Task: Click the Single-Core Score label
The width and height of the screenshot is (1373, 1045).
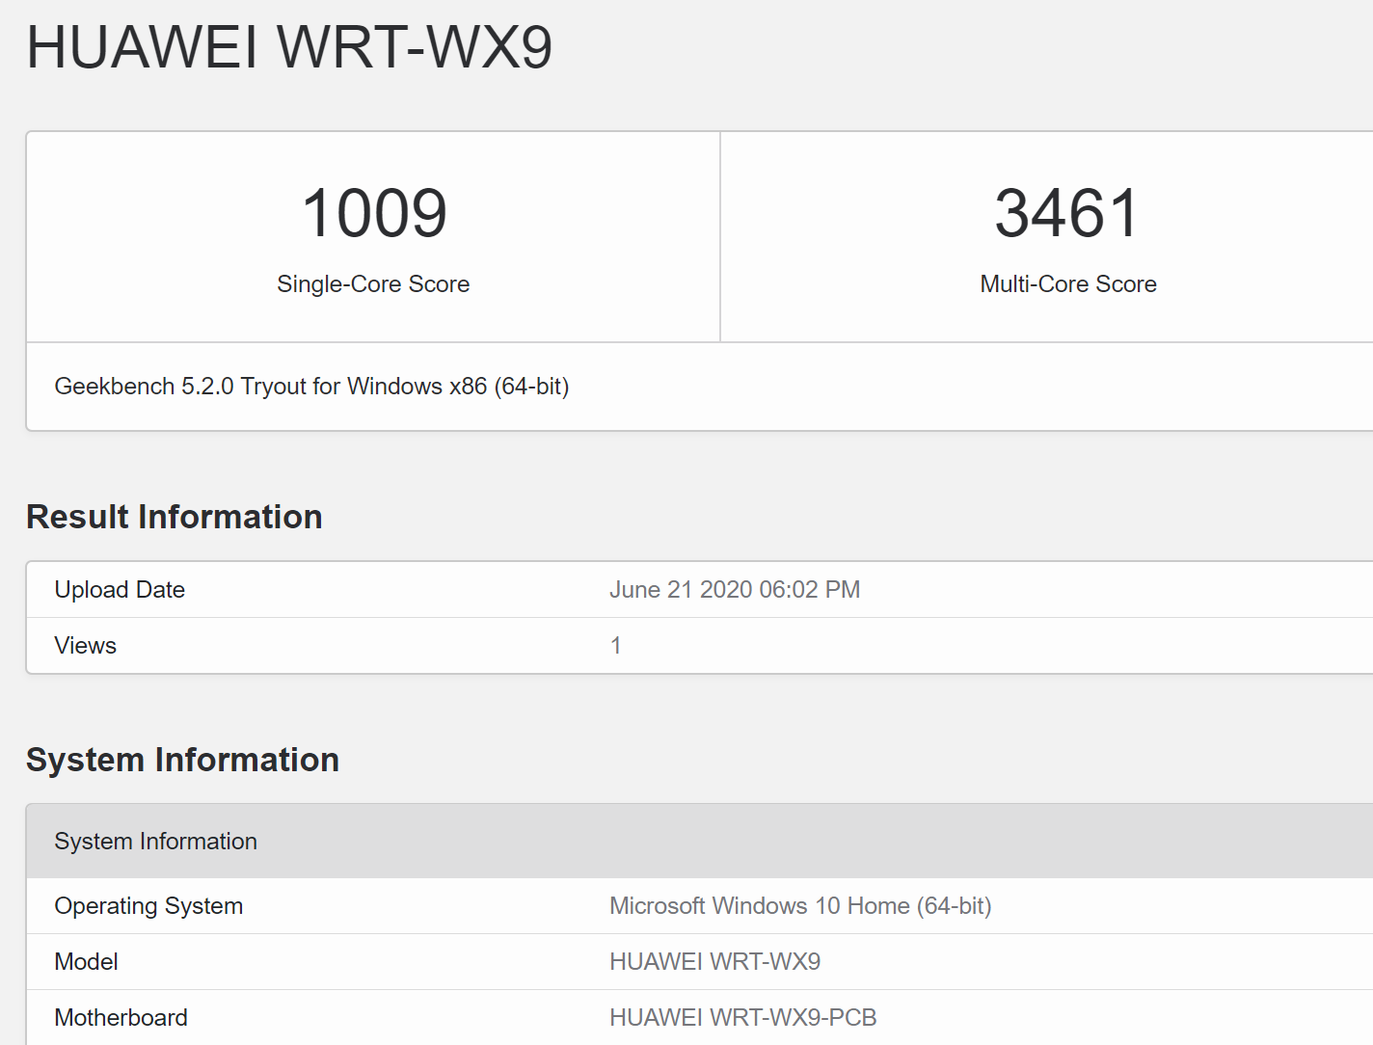Action: [x=373, y=283]
